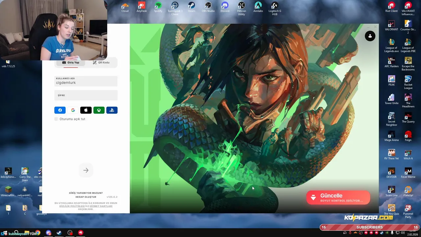
Task: Sign in with Facebook
Action: 60,110
